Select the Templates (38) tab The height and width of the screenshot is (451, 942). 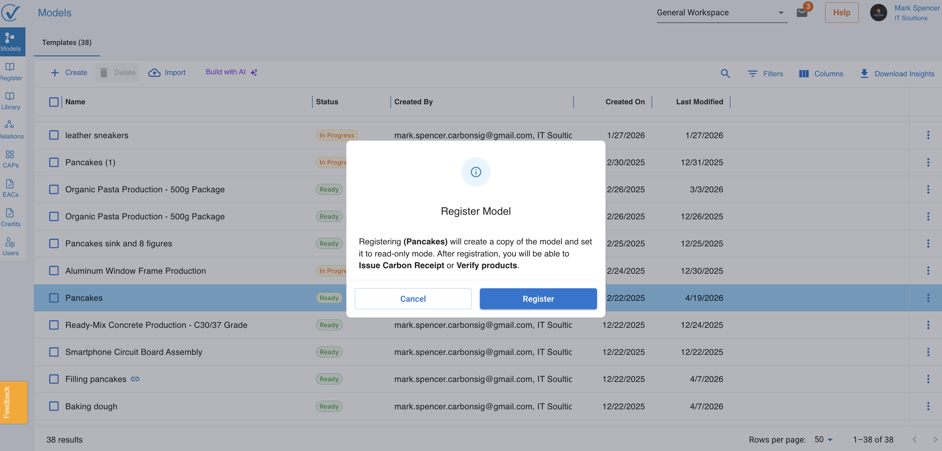tap(67, 42)
